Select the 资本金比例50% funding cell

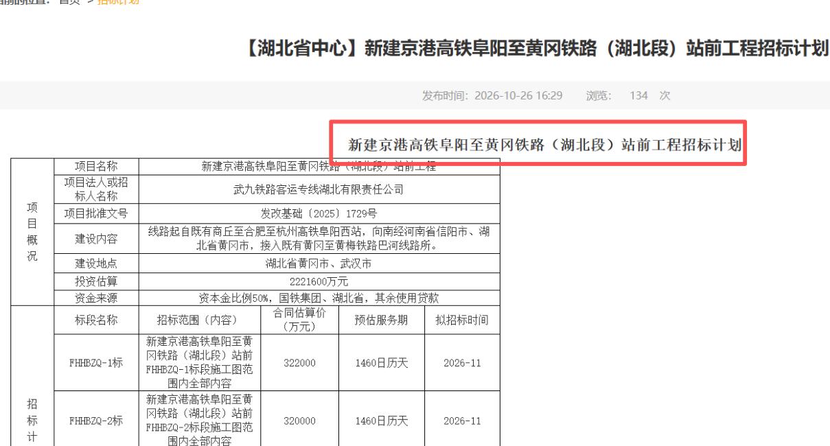point(319,298)
